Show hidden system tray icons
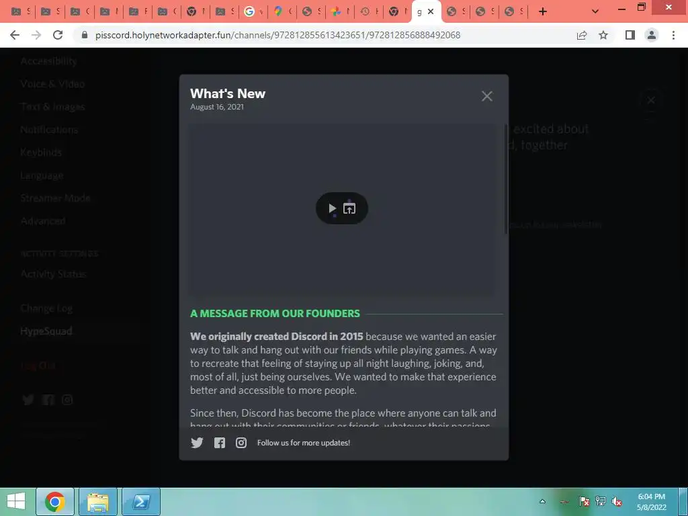Image resolution: width=688 pixels, height=516 pixels. click(x=542, y=501)
